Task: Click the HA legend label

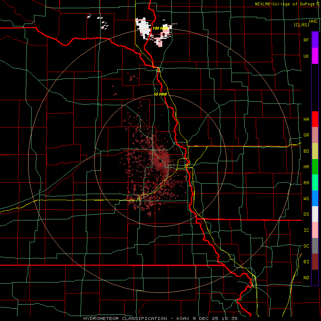Action: (306, 119)
